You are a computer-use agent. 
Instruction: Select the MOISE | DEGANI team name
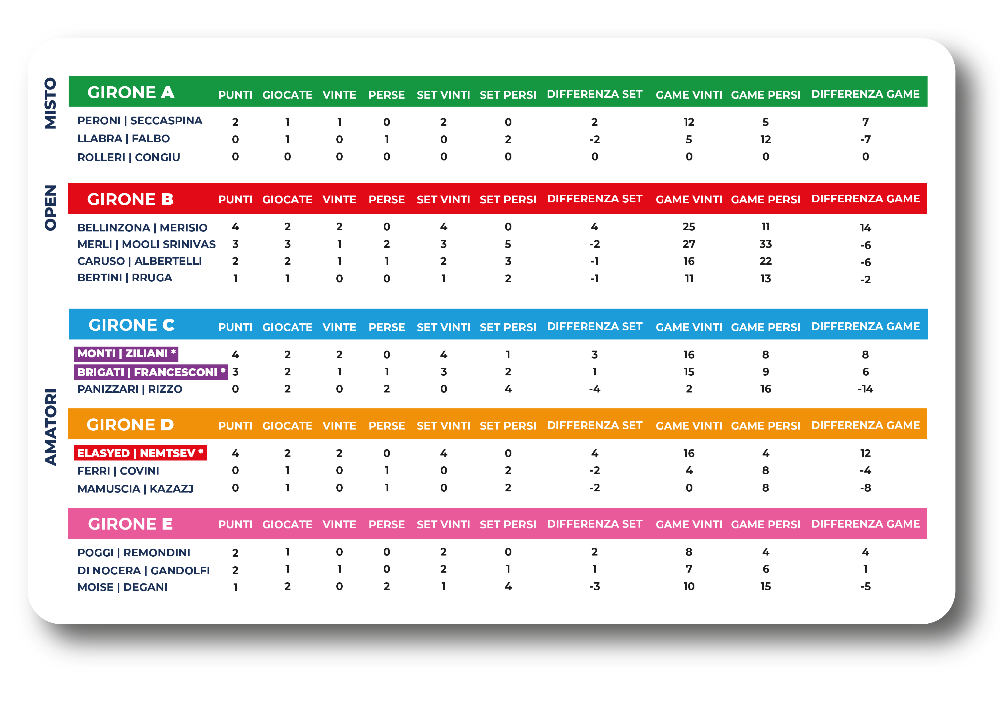[123, 587]
